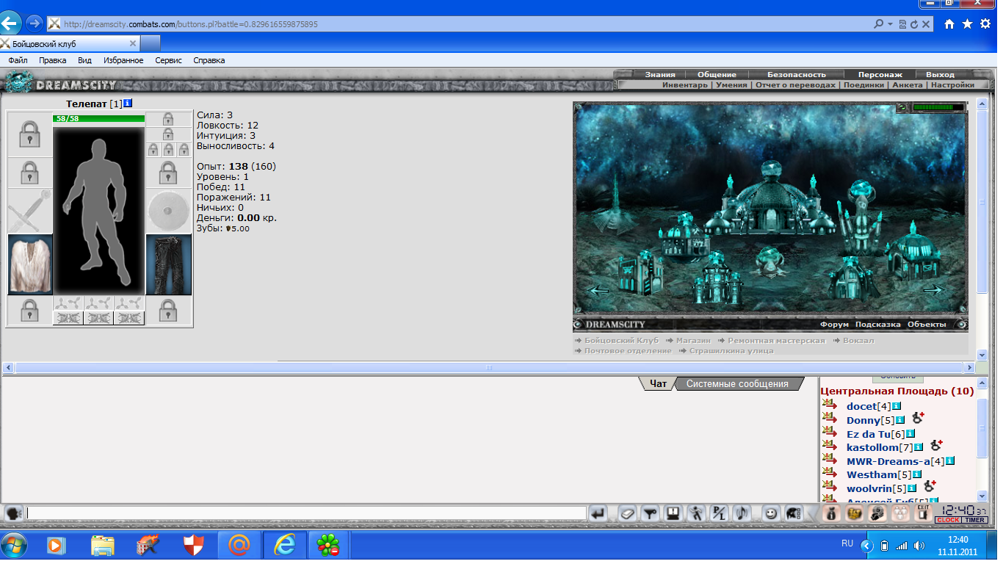
Task: Click the coin-in-hand icon
Action: pyautogui.click(x=877, y=513)
